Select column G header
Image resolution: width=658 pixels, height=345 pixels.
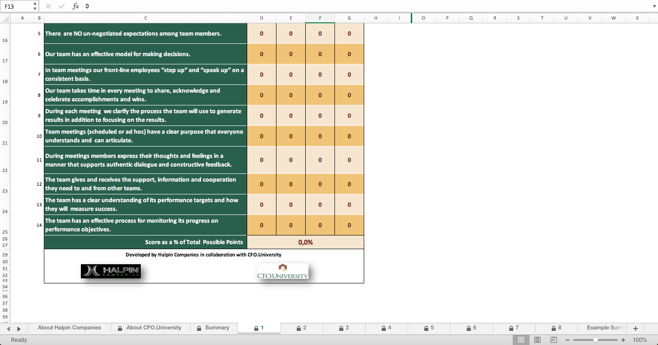pos(349,18)
